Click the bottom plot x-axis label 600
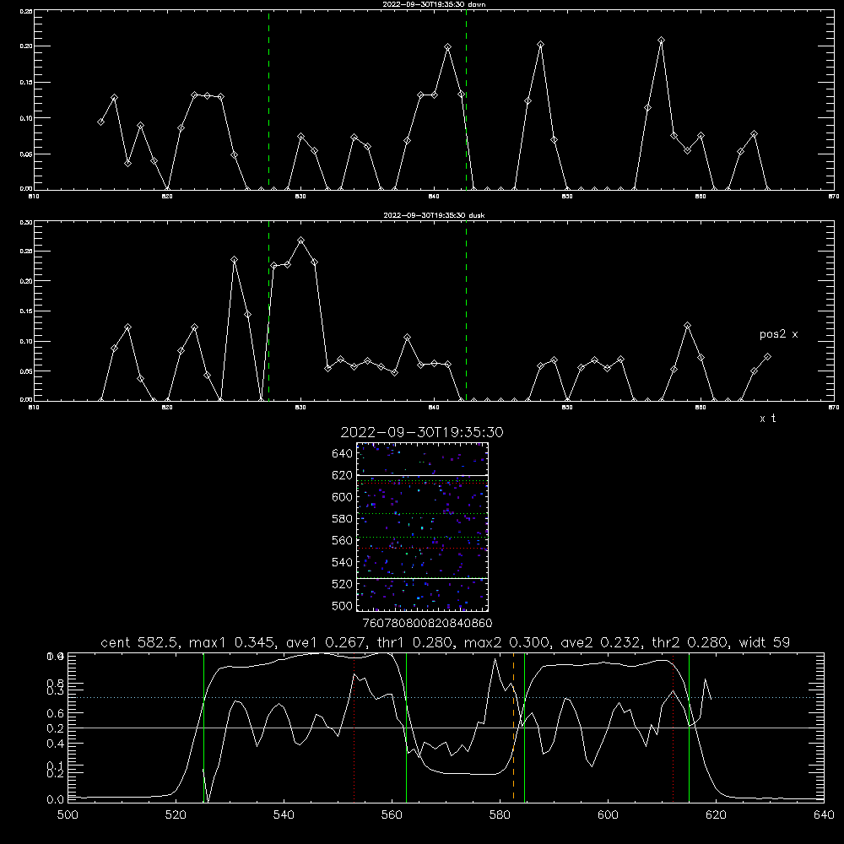Viewport: 844px width, 844px height. click(x=608, y=815)
